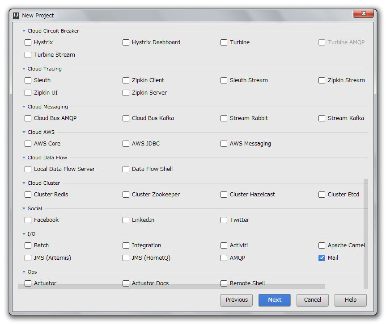The height and width of the screenshot is (324, 386).
Task: Go back with the Previous button
Action: [x=237, y=300]
